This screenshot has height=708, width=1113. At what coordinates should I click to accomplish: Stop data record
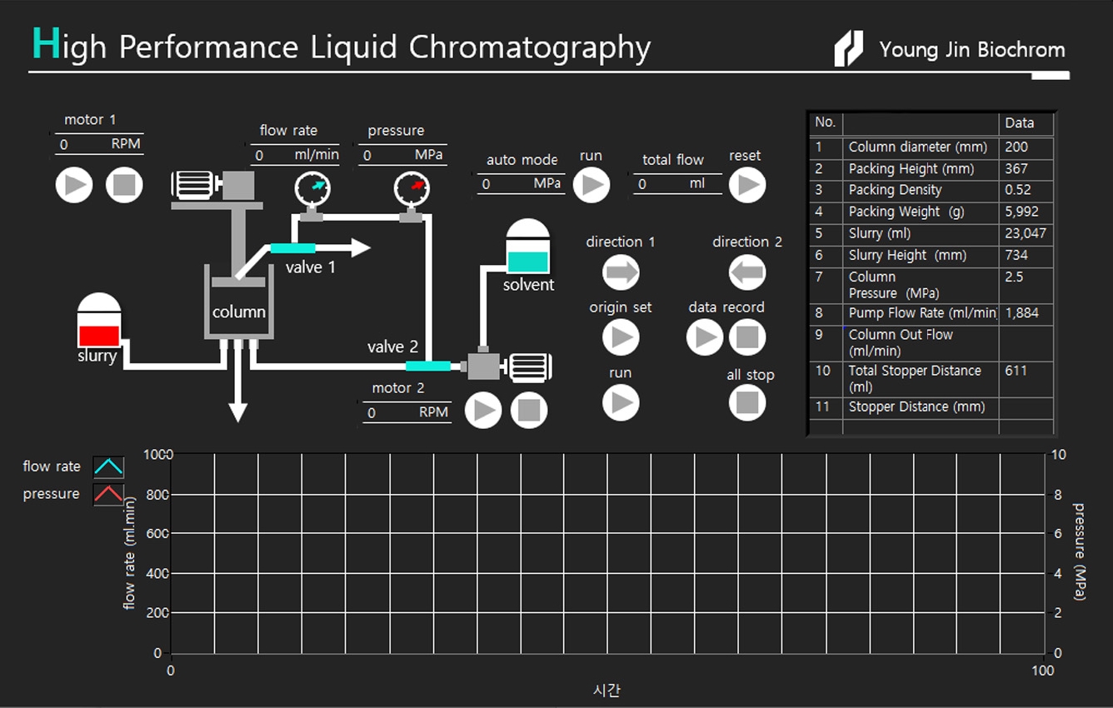[x=747, y=337]
